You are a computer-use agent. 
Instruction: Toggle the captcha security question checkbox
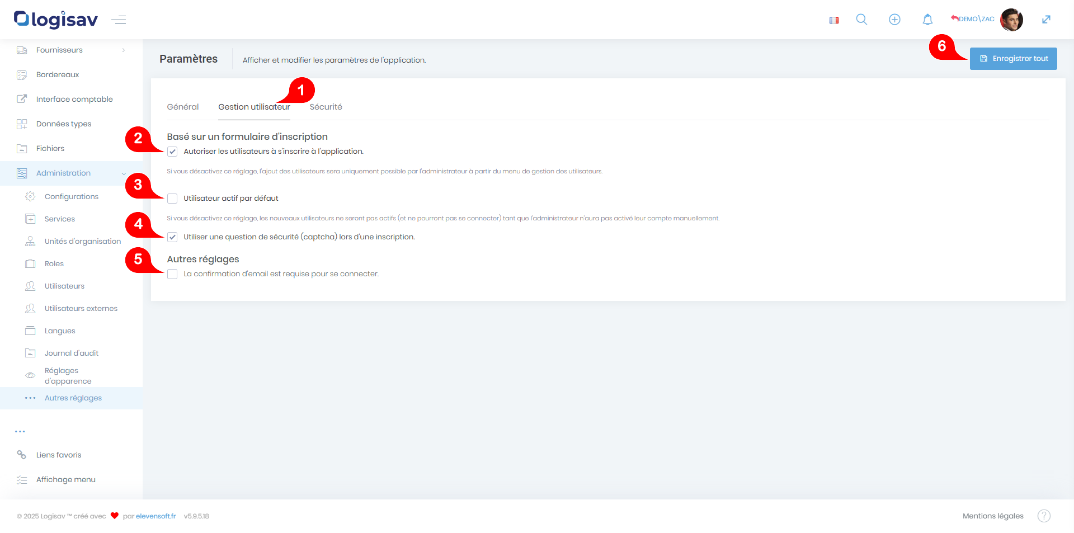pyautogui.click(x=172, y=237)
